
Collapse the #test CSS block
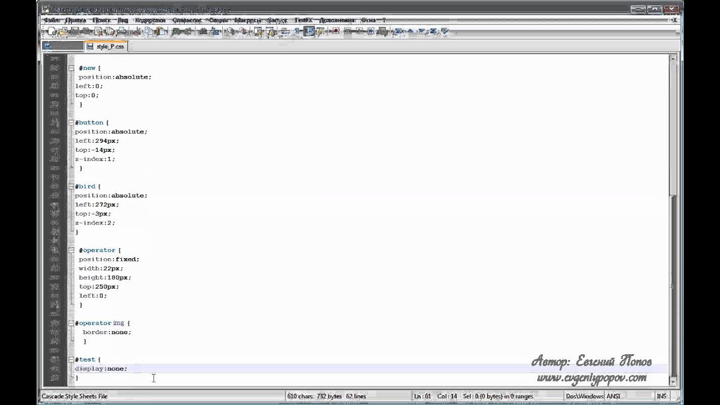pos(71,359)
